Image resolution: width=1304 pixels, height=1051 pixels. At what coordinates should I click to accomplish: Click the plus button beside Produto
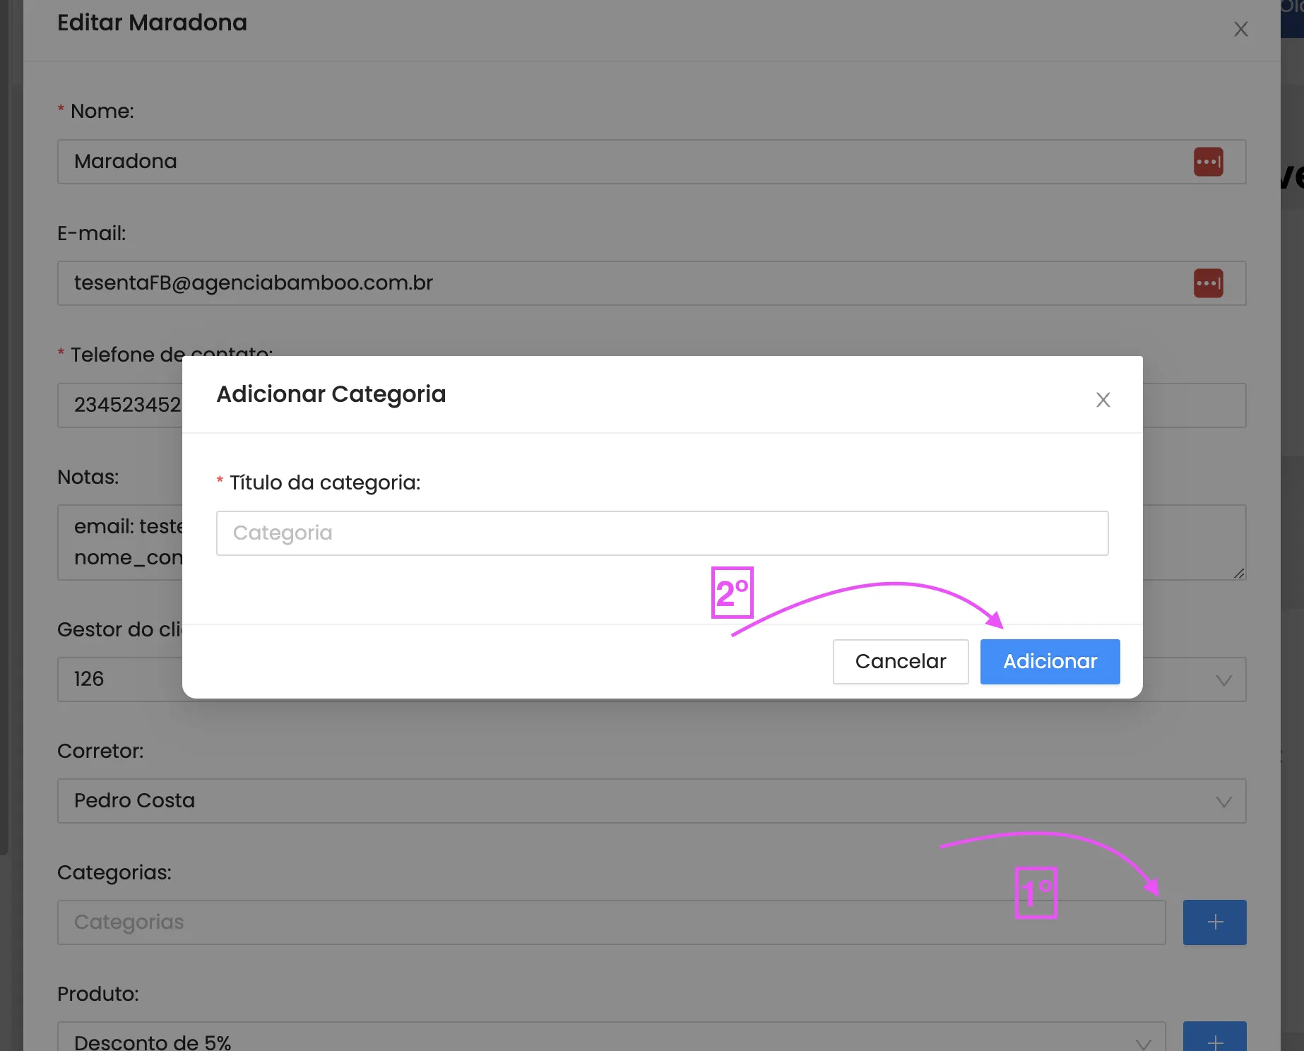point(1215,1037)
